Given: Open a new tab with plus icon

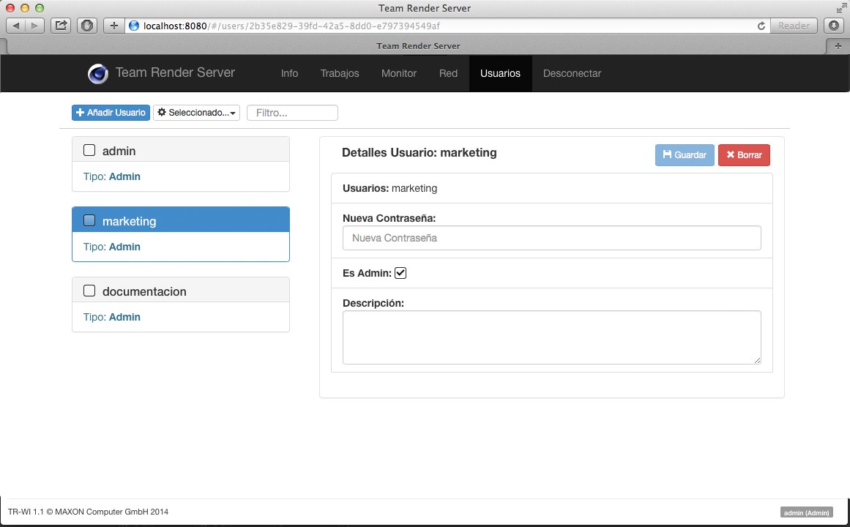Looking at the screenshot, I should click(x=838, y=45).
